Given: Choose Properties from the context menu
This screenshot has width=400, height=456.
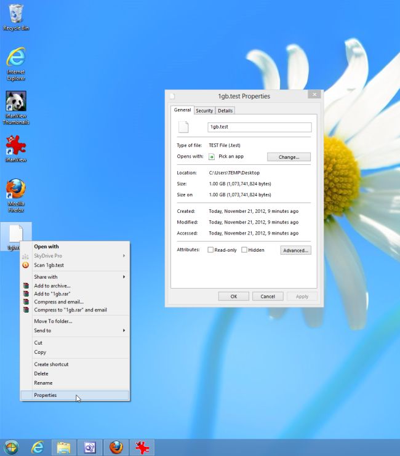Looking at the screenshot, I should [74, 395].
